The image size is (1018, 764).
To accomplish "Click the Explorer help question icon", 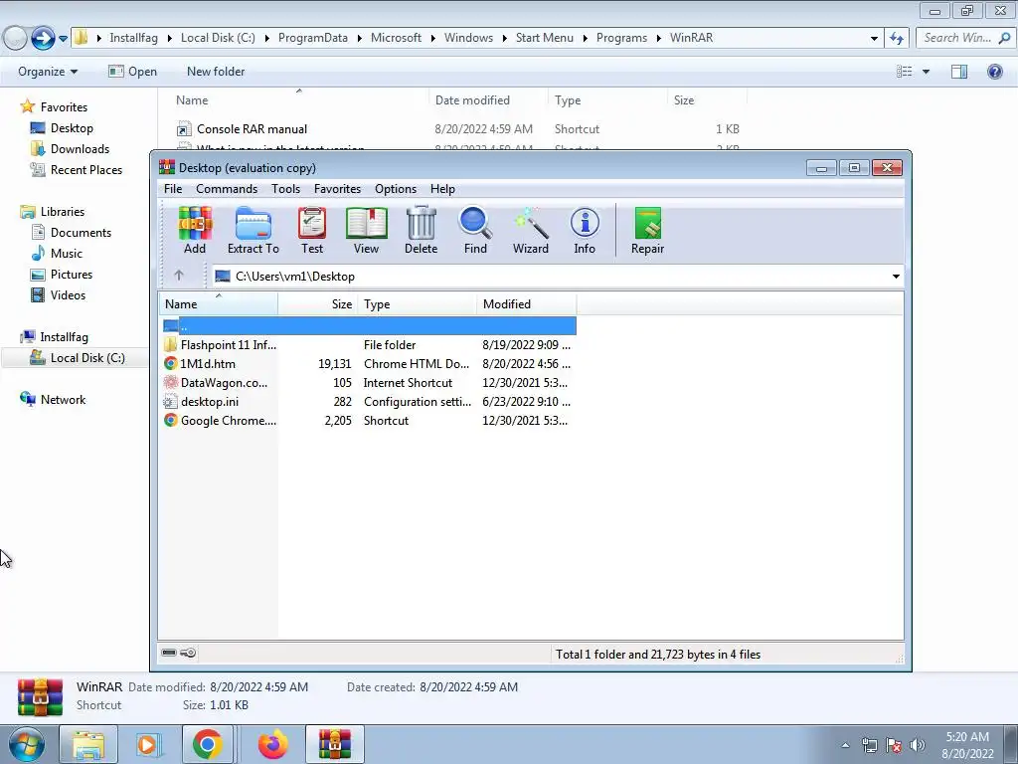I will point(994,72).
